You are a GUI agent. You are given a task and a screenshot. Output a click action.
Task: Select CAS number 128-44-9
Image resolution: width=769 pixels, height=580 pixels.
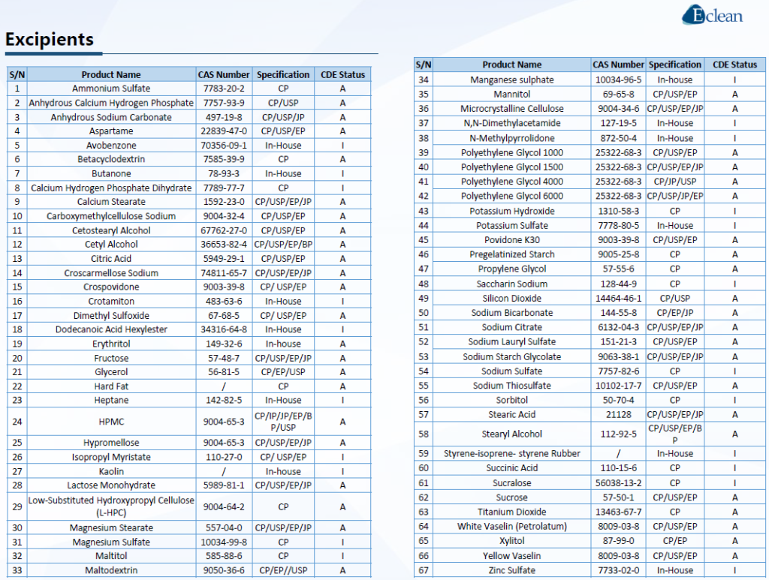(x=619, y=284)
